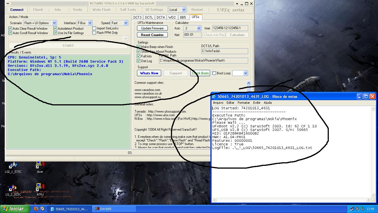Click the network connection tray icon
378x213 pixels.
(352, 209)
